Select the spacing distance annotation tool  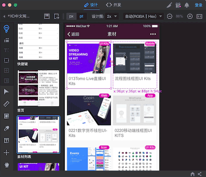pyautogui.click(x=6, y=40)
